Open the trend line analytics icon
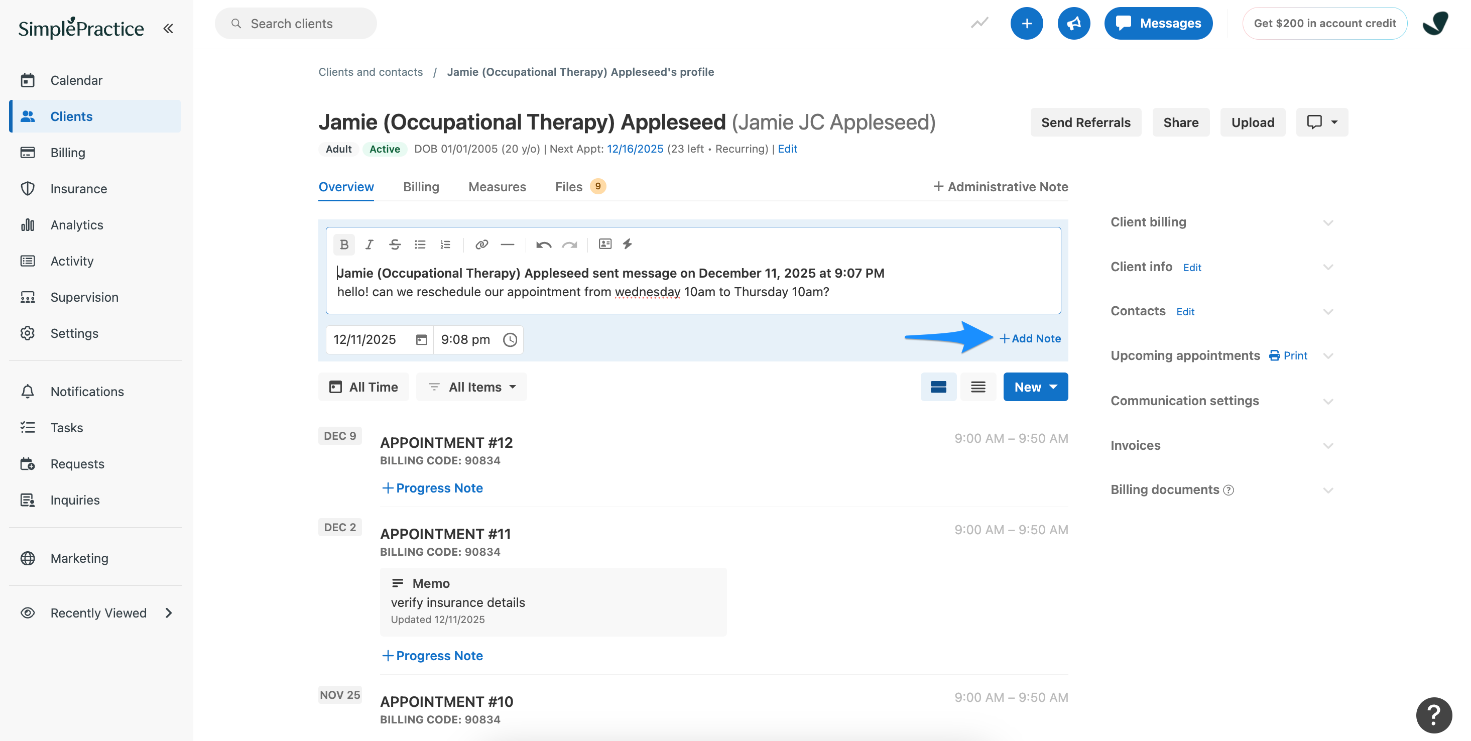 pos(980,24)
